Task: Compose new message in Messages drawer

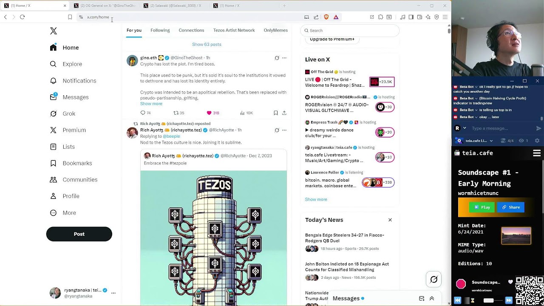Action: pyautogui.click(x=422, y=298)
